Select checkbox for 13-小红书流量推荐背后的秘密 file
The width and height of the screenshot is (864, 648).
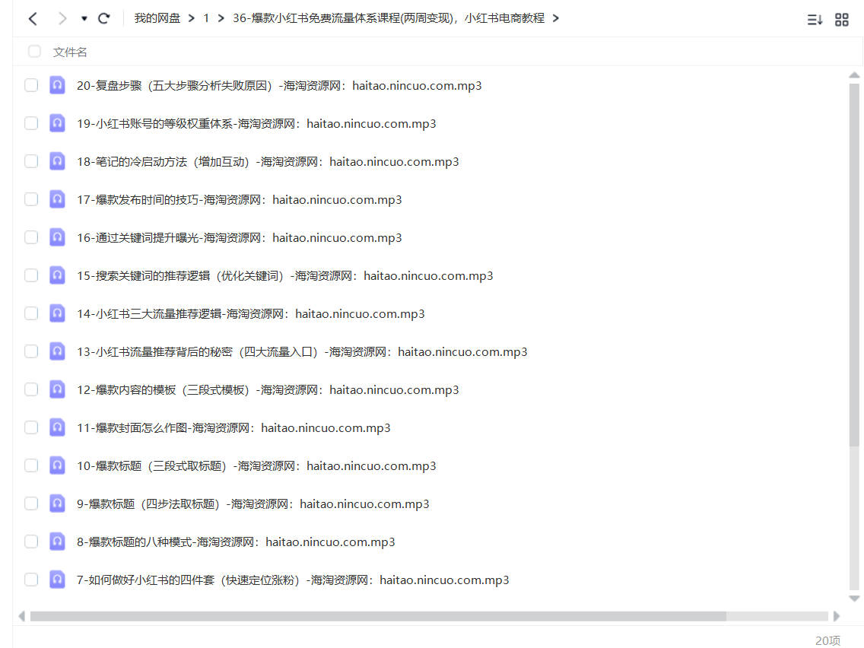coord(31,351)
